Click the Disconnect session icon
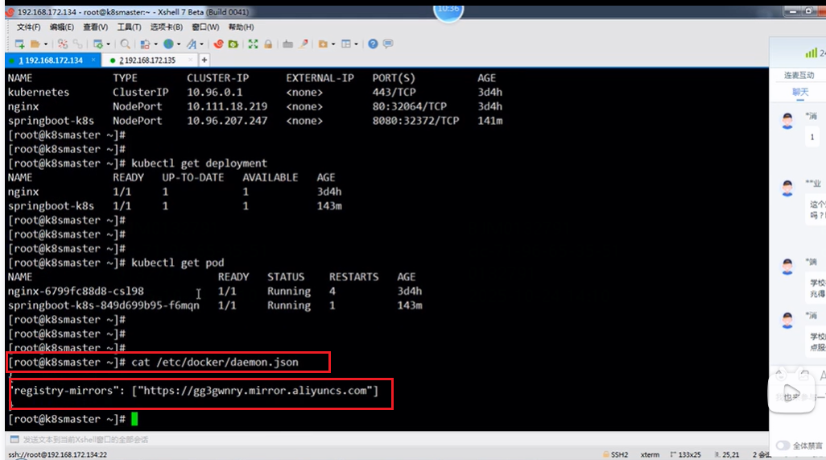The height and width of the screenshot is (460, 826). [x=63, y=44]
